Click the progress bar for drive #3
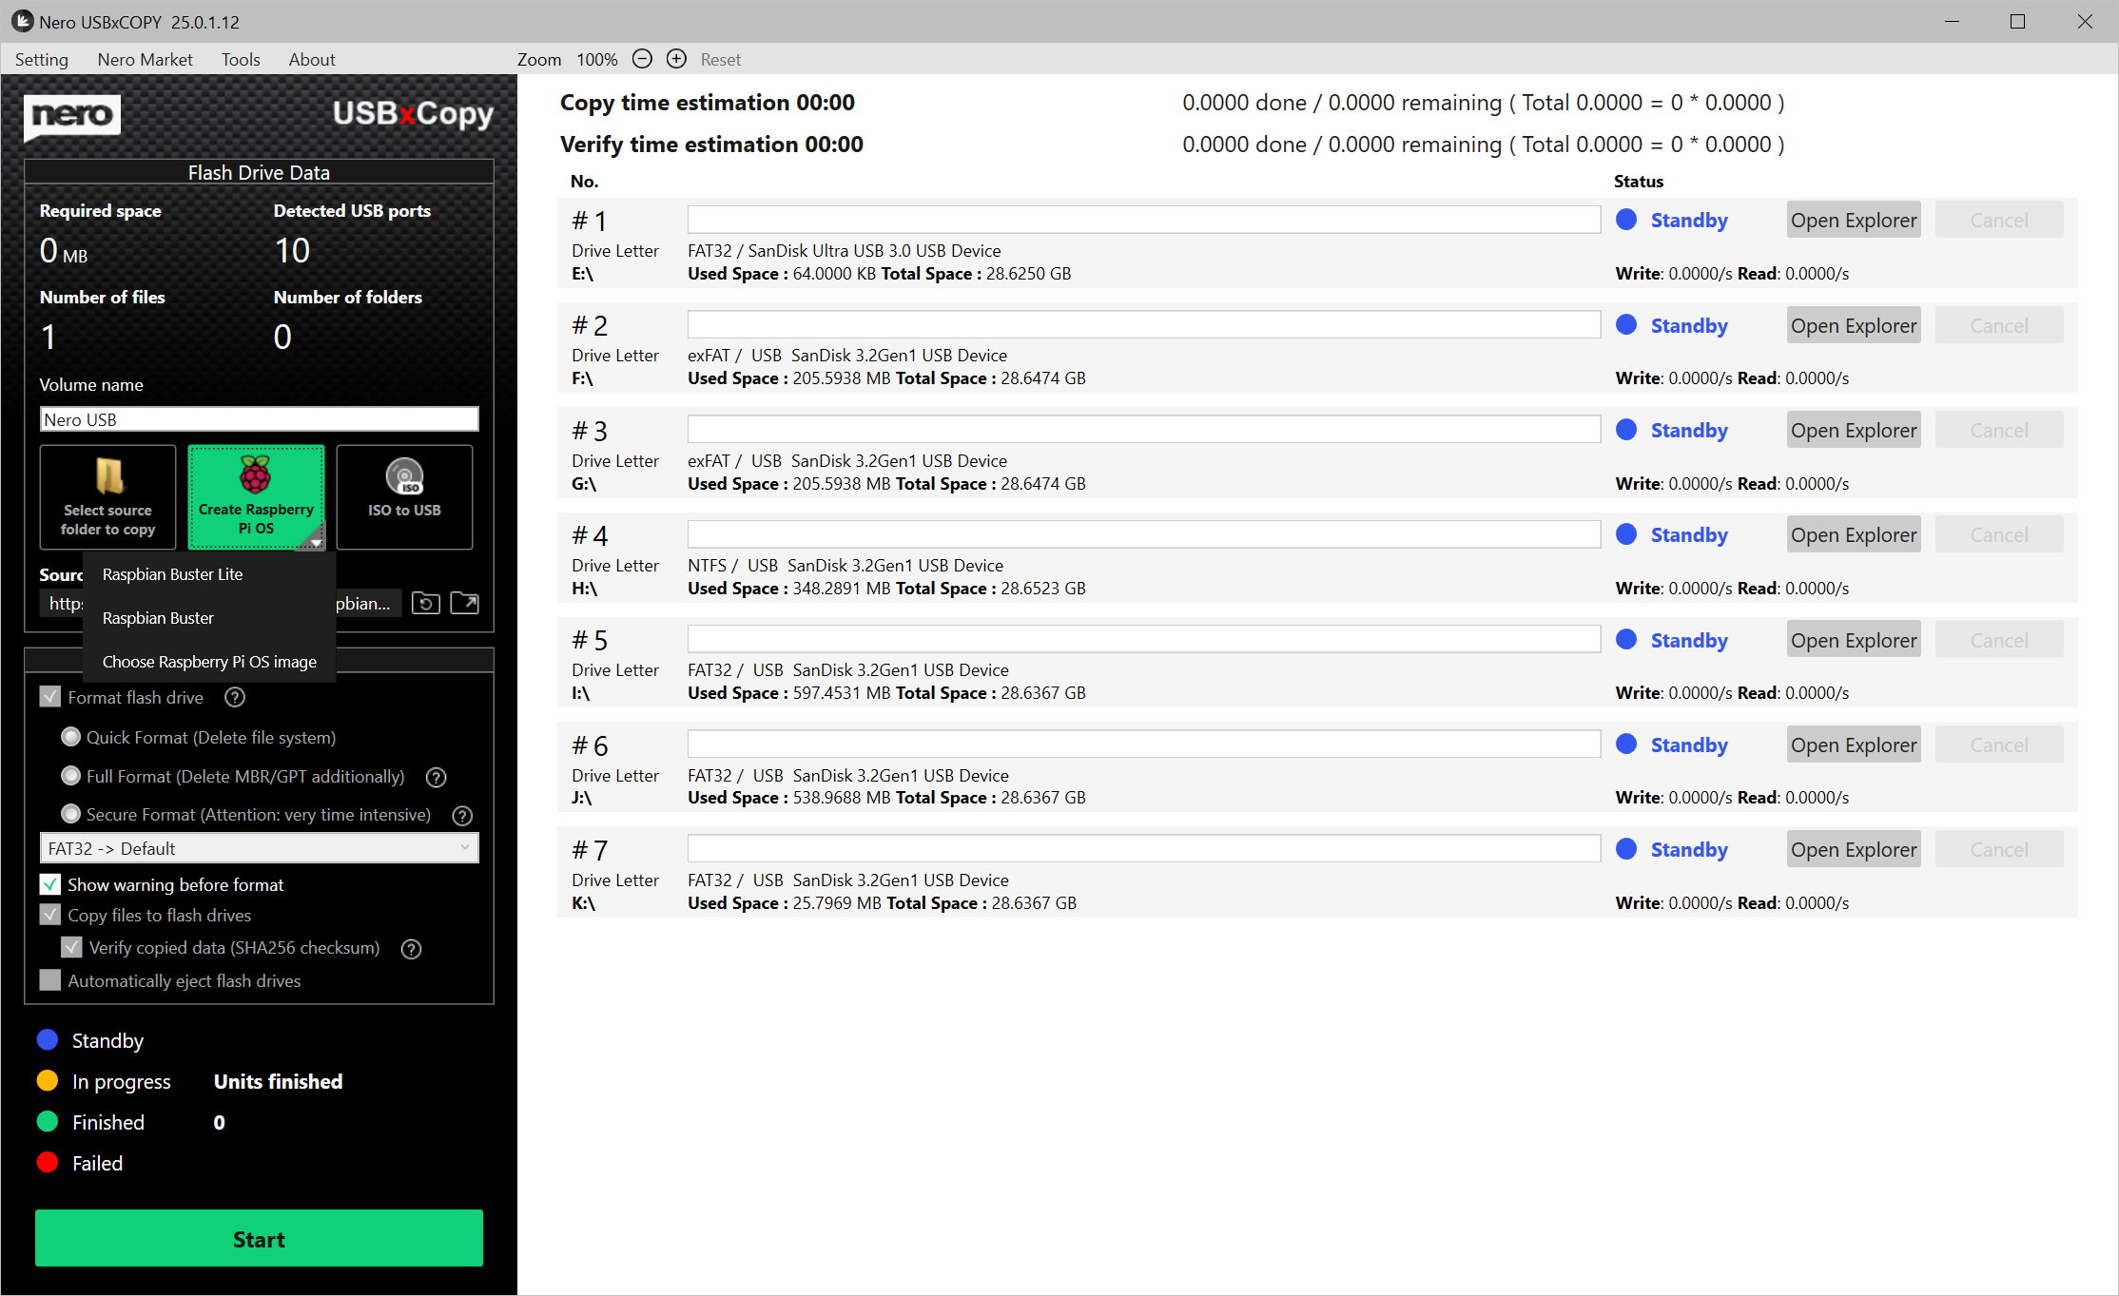This screenshot has width=2119, height=1296. click(1144, 430)
